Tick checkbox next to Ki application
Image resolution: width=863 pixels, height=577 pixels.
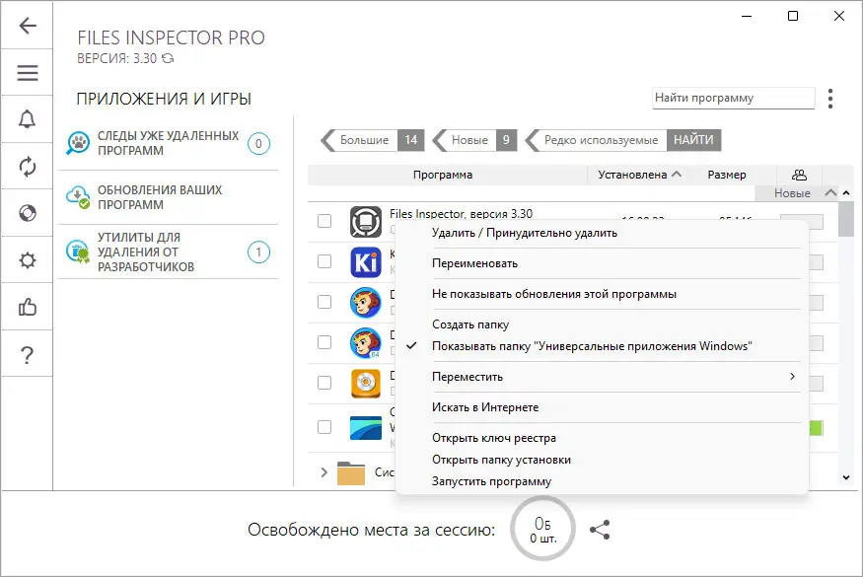324,261
